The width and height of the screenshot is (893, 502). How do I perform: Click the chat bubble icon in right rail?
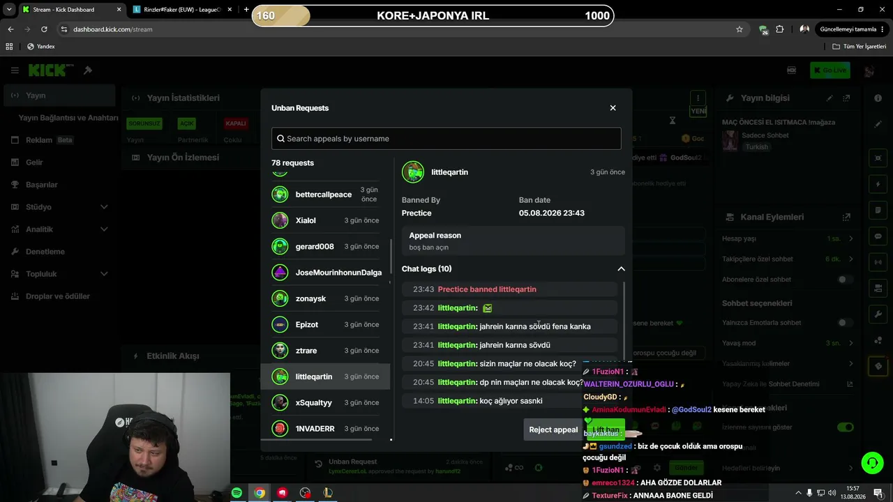tap(878, 236)
